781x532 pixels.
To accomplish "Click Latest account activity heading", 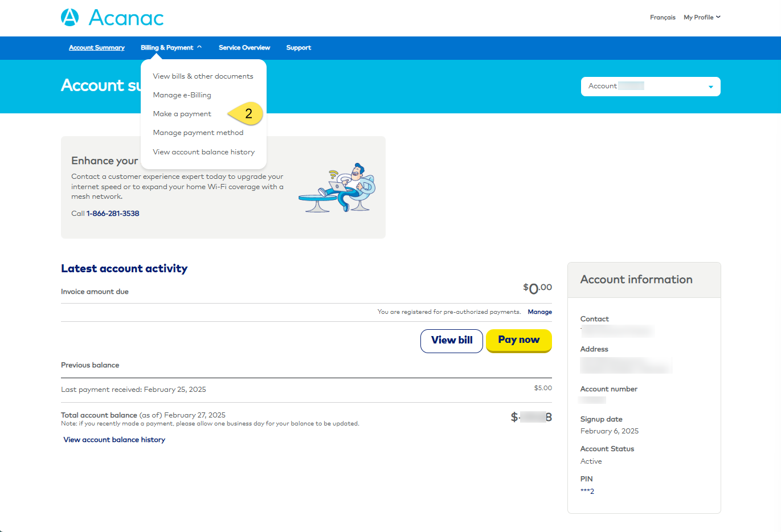I will pyautogui.click(x=124, y=268).
